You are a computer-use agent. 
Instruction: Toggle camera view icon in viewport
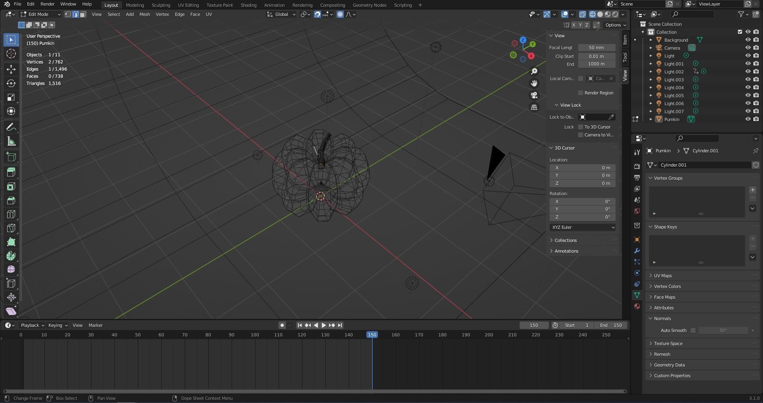[x=534, y=95]
